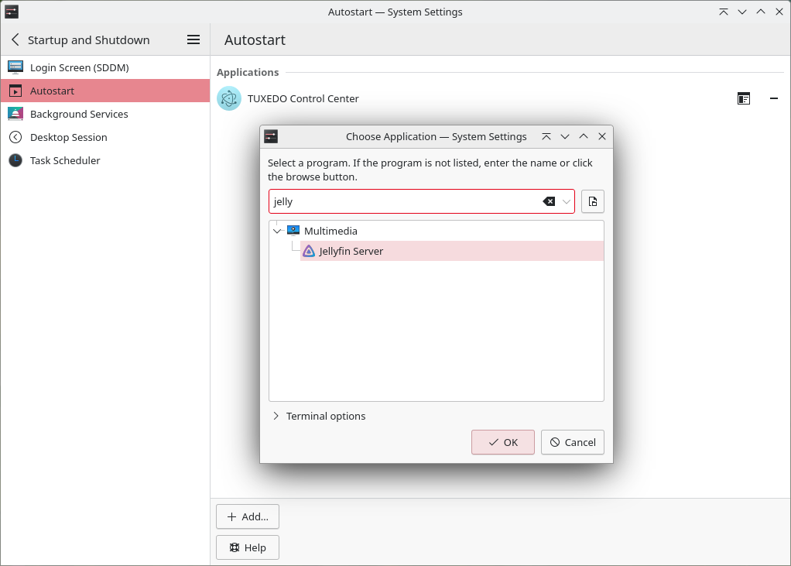Remove TUXEDO Control Center from autostart

773,98
